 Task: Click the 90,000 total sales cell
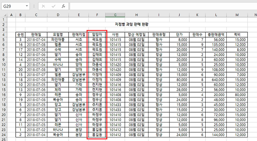pyautogui.click(x=216, y=75)
